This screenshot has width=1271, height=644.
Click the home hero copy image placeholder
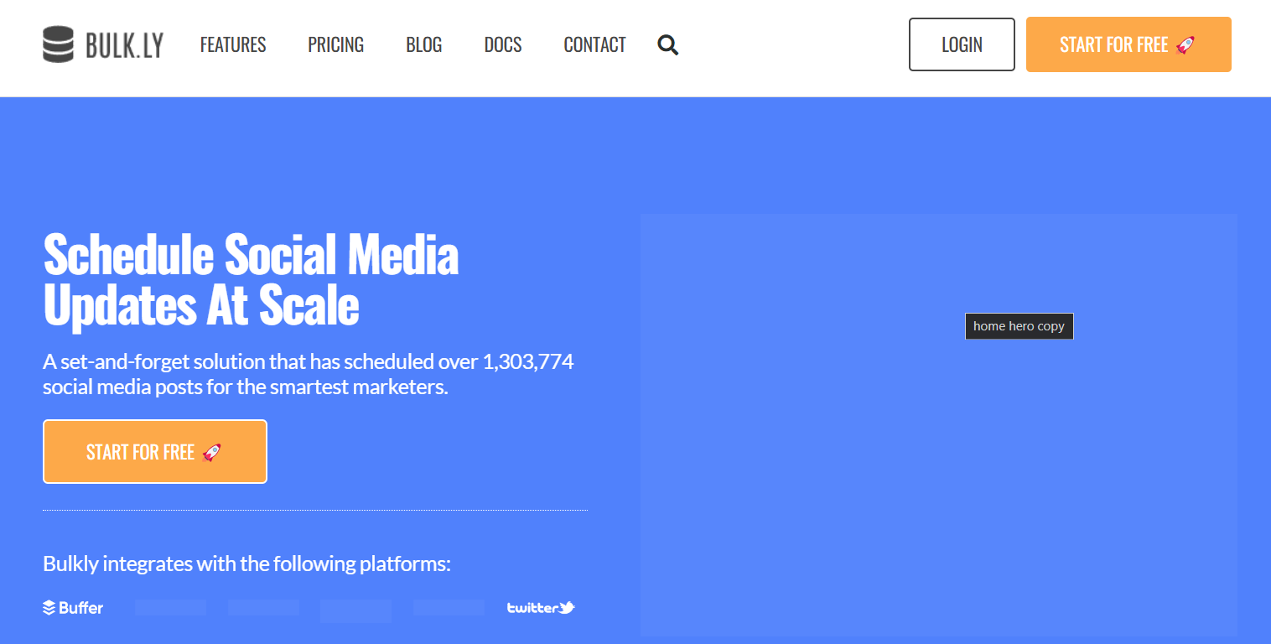pyautogui.click(x=939, y=425)
